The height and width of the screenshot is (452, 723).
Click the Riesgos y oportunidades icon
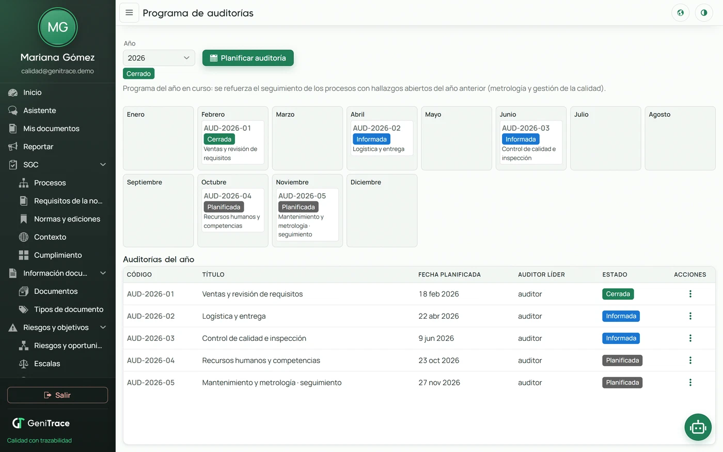tap(24, 346)
